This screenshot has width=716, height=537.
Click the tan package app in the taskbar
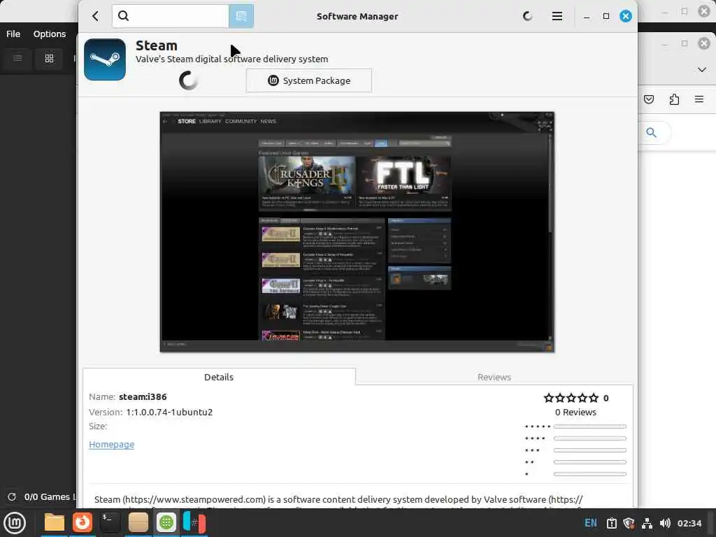tap(138, 522)
